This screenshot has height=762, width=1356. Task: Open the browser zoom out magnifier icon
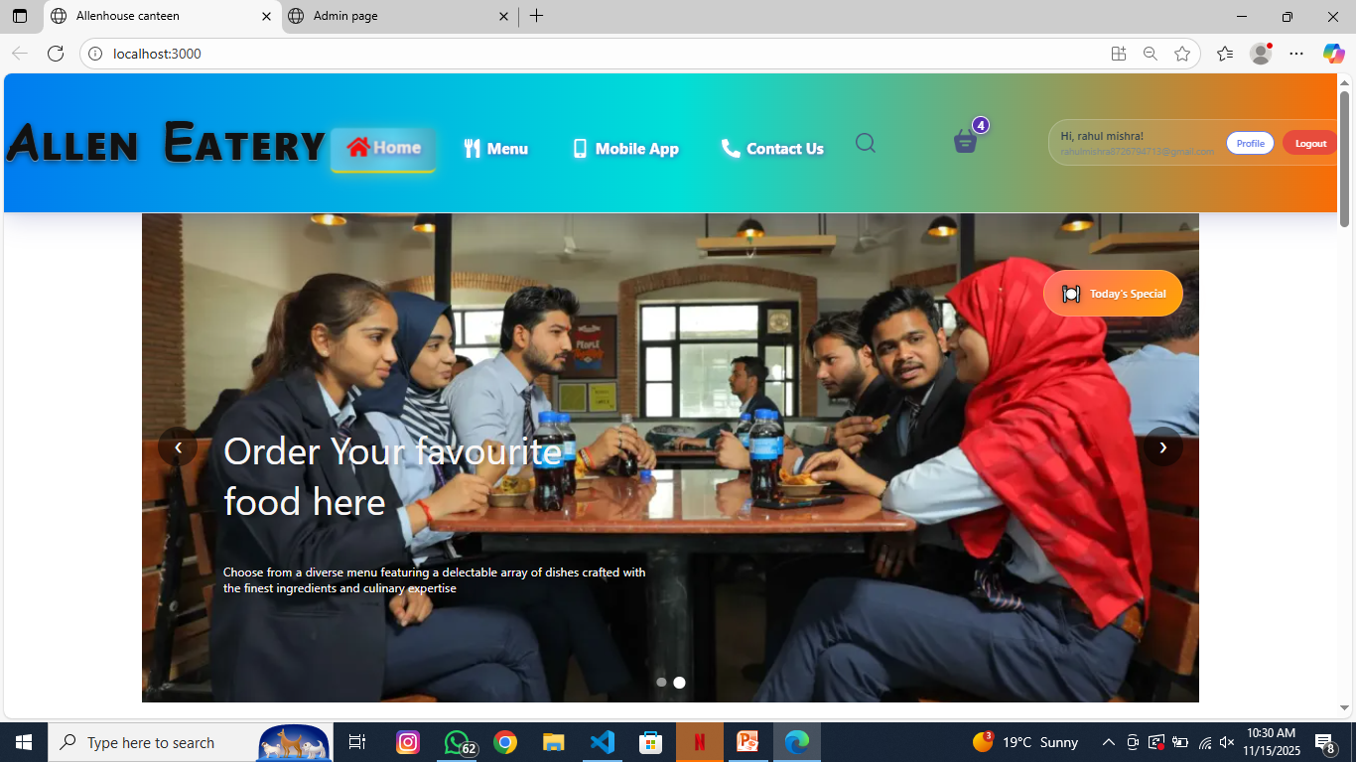tap(1150, 54)
